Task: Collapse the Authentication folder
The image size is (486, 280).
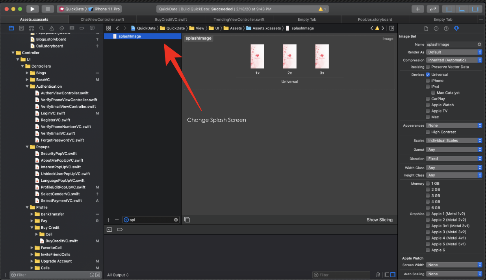Action: coord(28,87)
